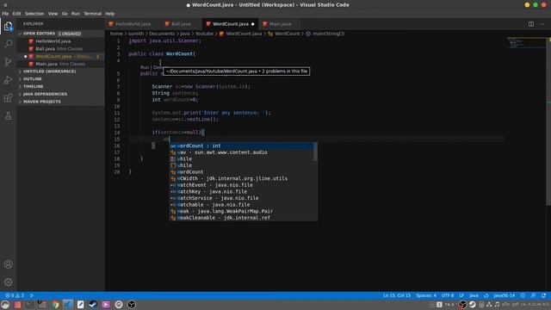Select HelloWorld.java in Open Editors

point(53,41)
